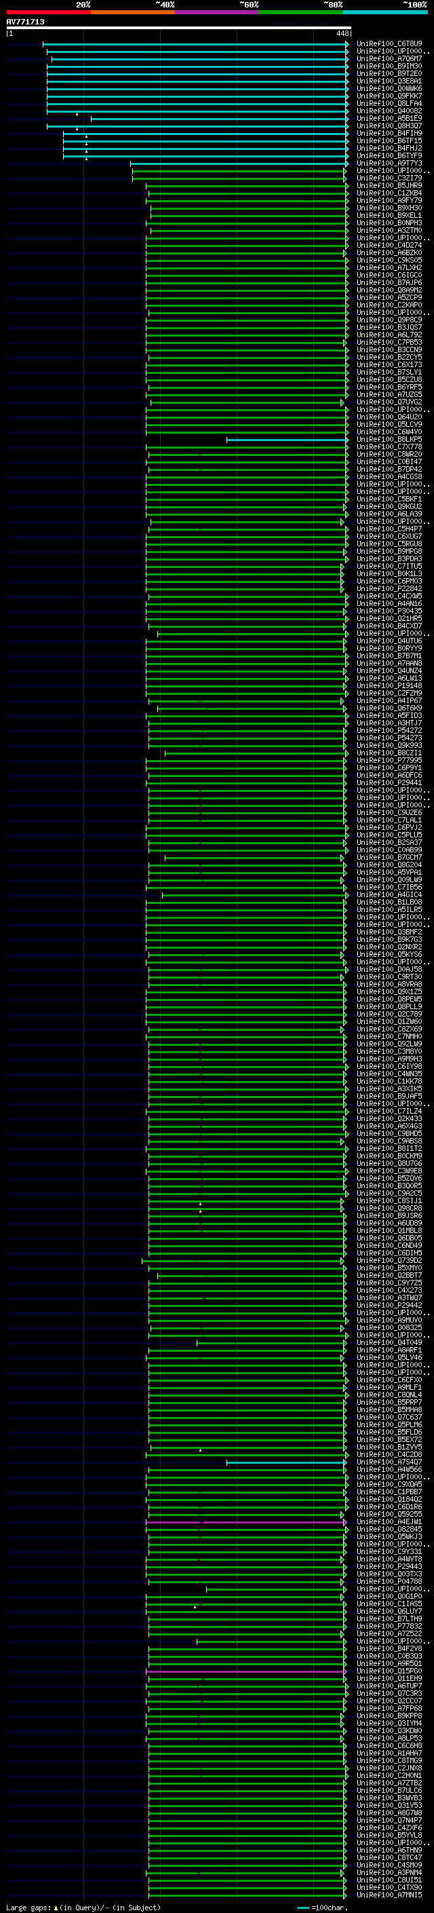Select the cyan ~100% identity legend segment
Viewport: 434px width, 1913px height.
tap(385, 12)
